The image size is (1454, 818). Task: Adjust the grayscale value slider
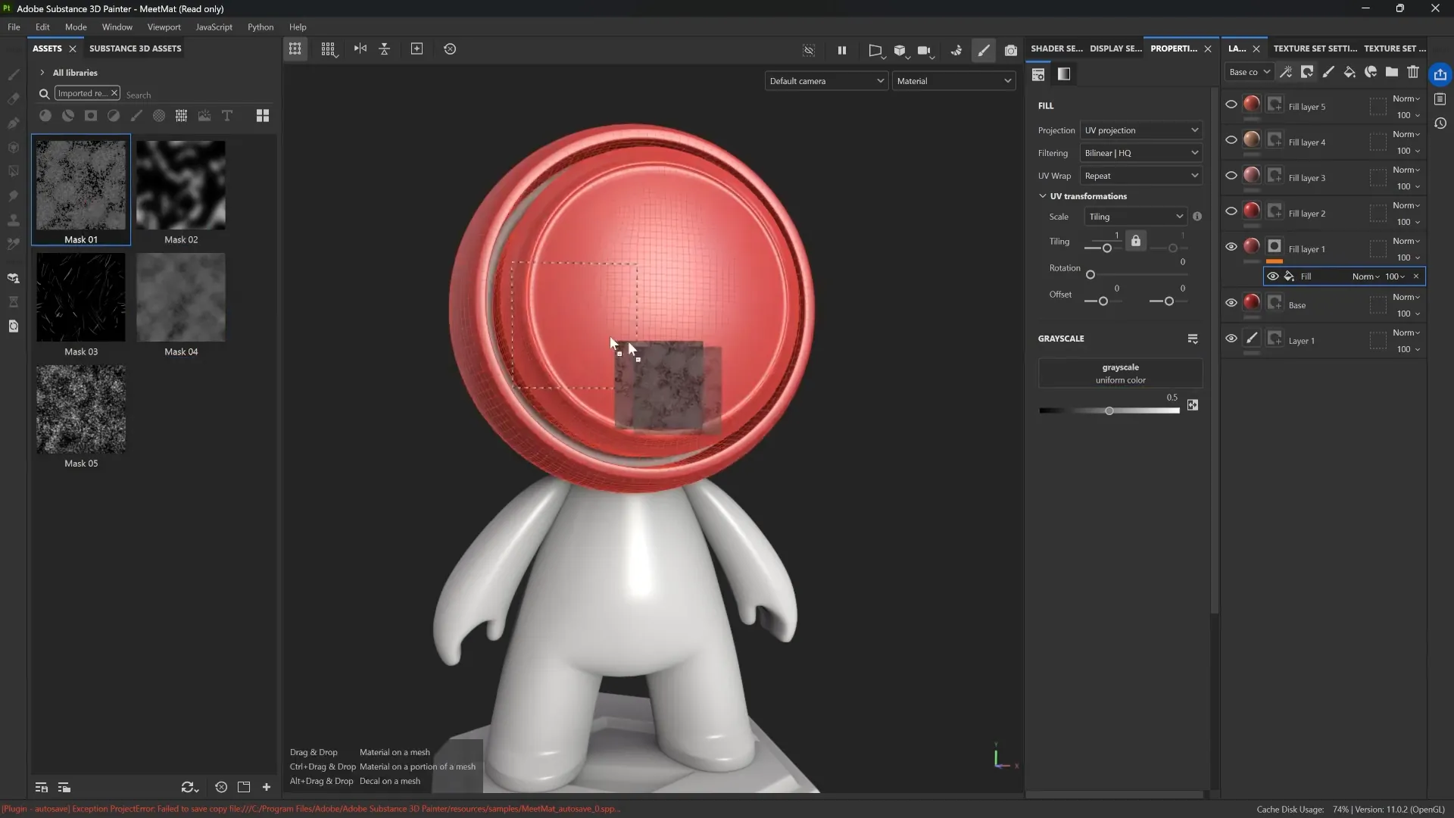pyautogui.click(x=1109, y=411)
